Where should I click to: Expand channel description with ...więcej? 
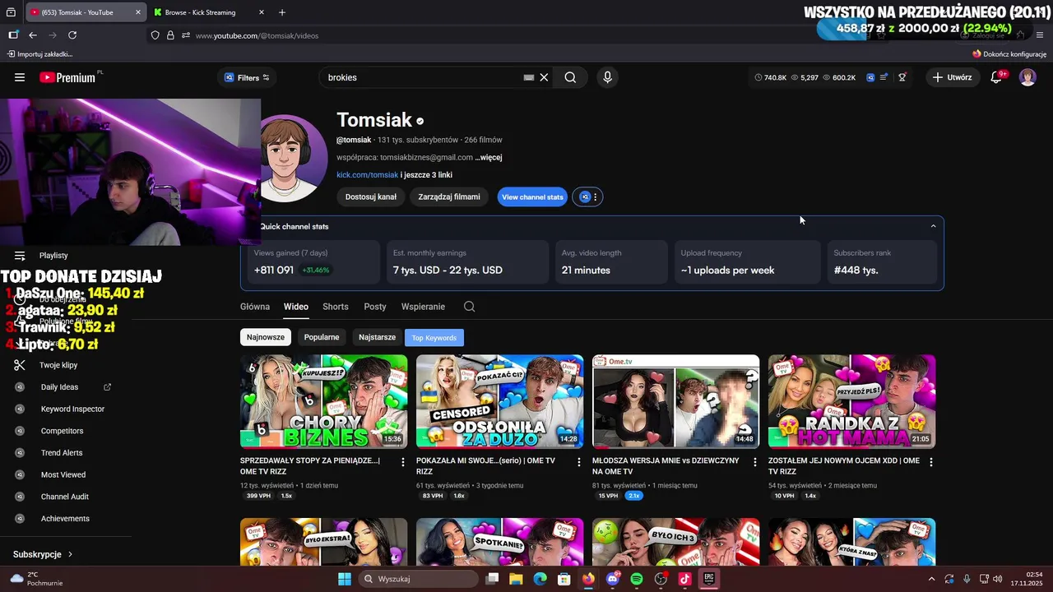pyautogui.click(x=489, y=157)
